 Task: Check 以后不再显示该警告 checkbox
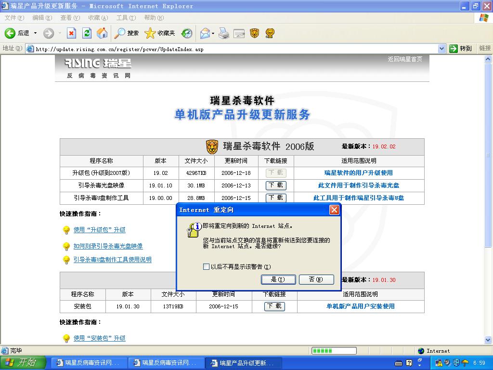click(x=206, y=267)
